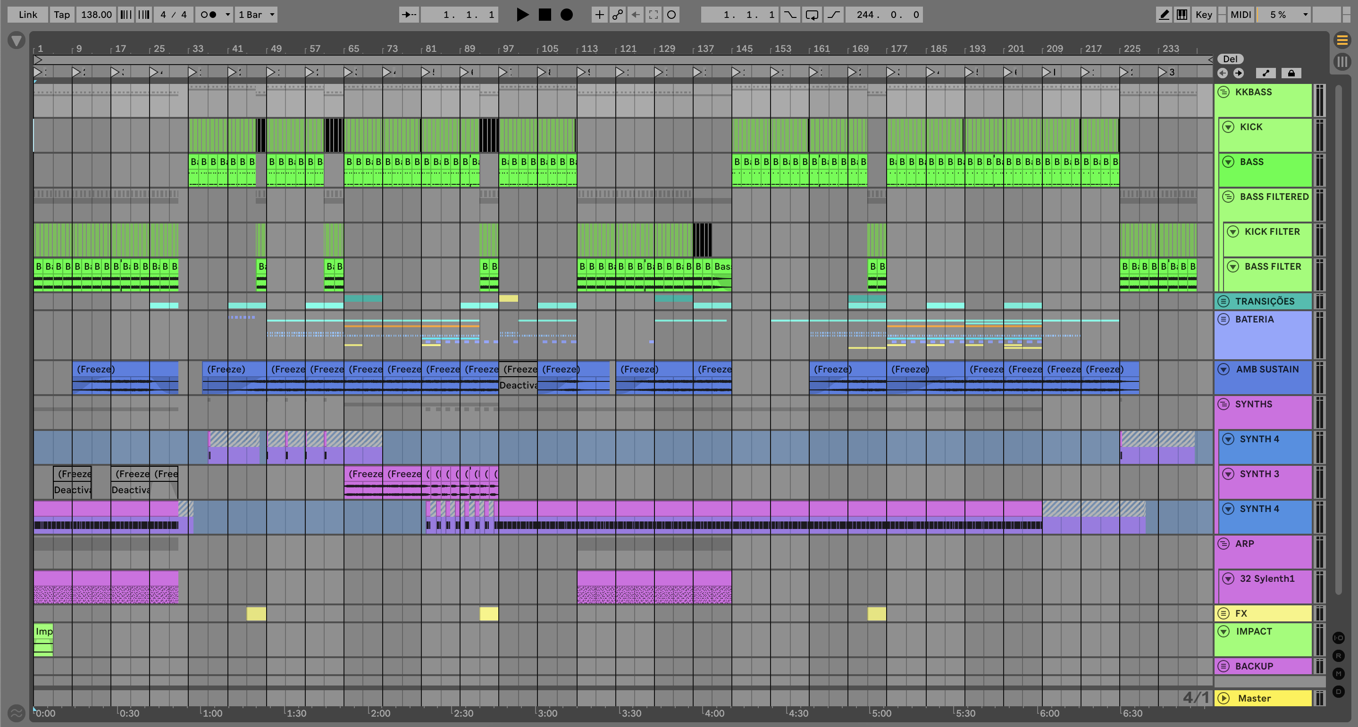
Task: Select the IMPACT track header
Action: click(1263, 639)
